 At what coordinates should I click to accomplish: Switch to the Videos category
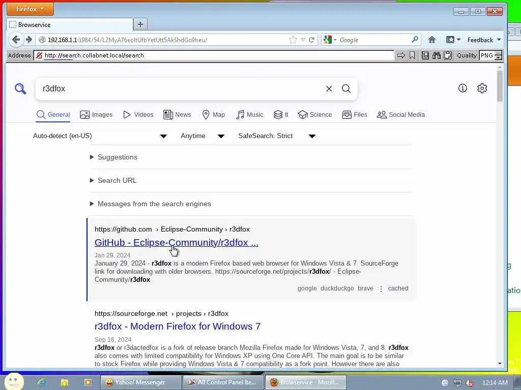point(138,115)
